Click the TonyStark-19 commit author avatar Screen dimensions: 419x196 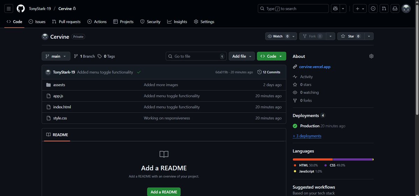(x=48, y=72)
